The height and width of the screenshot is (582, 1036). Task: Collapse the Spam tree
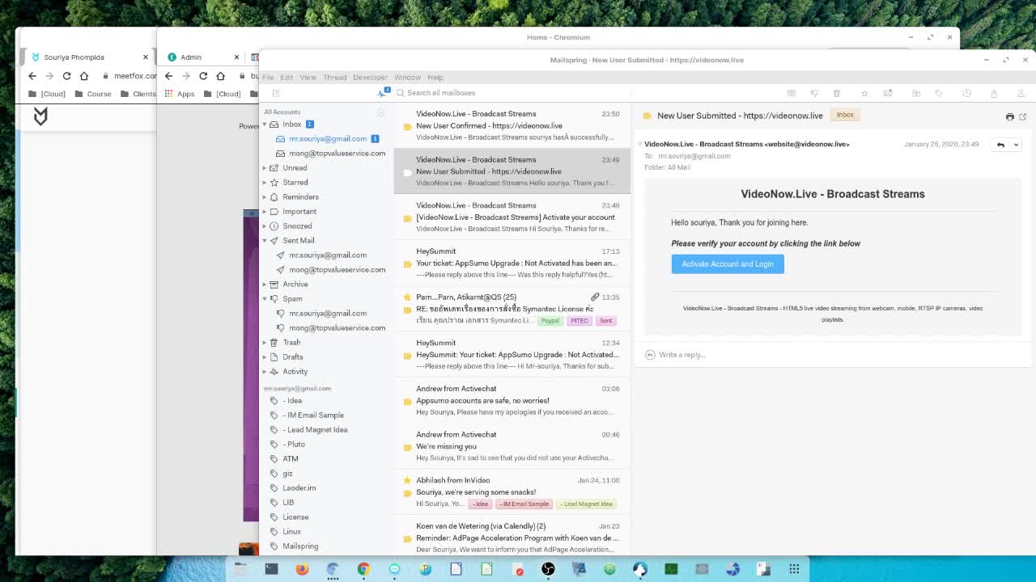[265, 299]
